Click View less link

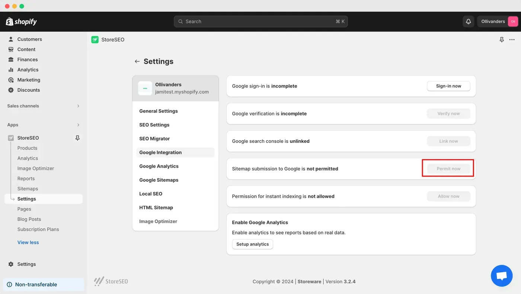(28, 243)
